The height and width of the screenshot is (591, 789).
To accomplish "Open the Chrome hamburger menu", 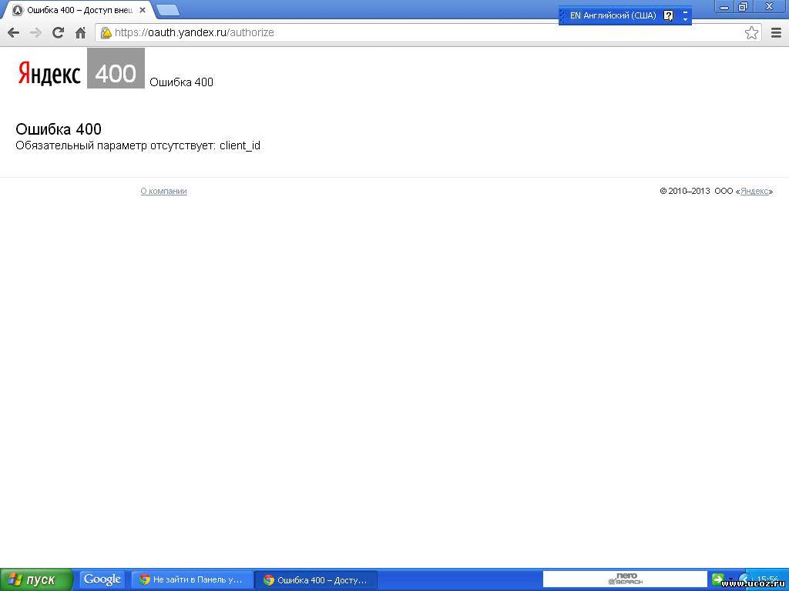I will (776, 32).
